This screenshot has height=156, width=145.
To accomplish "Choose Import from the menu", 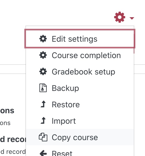I will coord(80,121).
